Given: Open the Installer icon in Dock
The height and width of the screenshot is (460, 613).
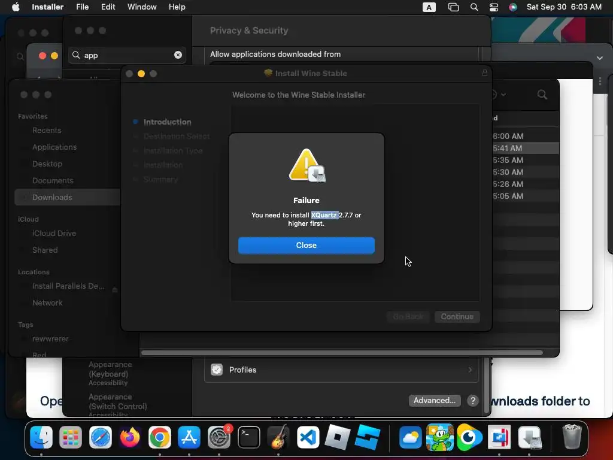Looking at the screenshot, I should tap(529, 437).
